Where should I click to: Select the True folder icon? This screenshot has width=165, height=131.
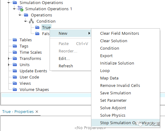37,27
